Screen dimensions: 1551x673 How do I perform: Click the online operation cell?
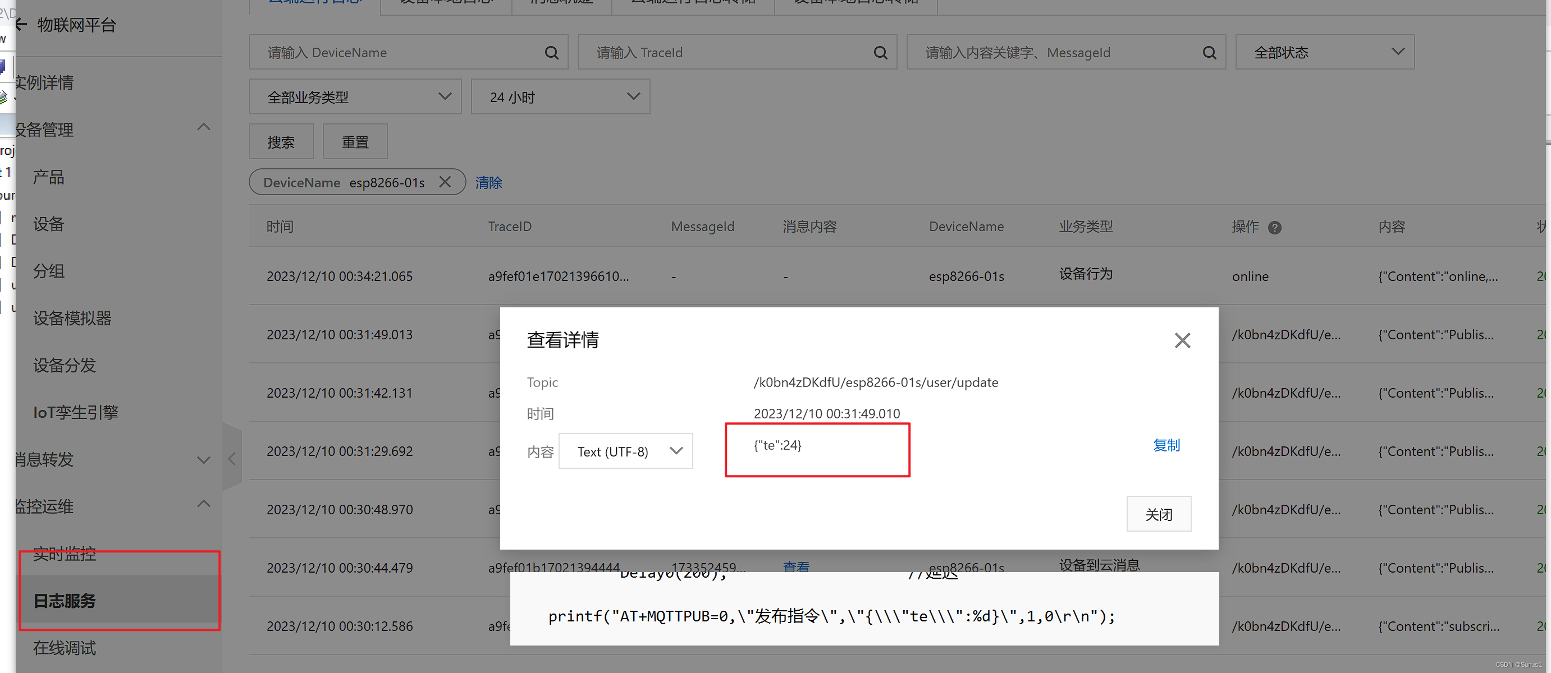[x=1250, y=276]
